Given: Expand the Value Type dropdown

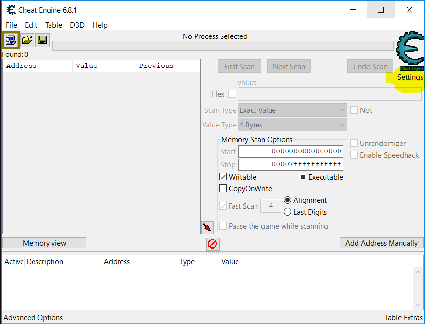Looking at the screenshot, I should 292,125.
